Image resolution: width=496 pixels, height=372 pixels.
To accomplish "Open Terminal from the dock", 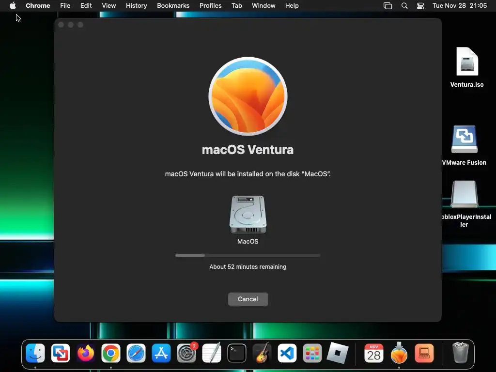I will pyautogui.click(x=236, y=353).
